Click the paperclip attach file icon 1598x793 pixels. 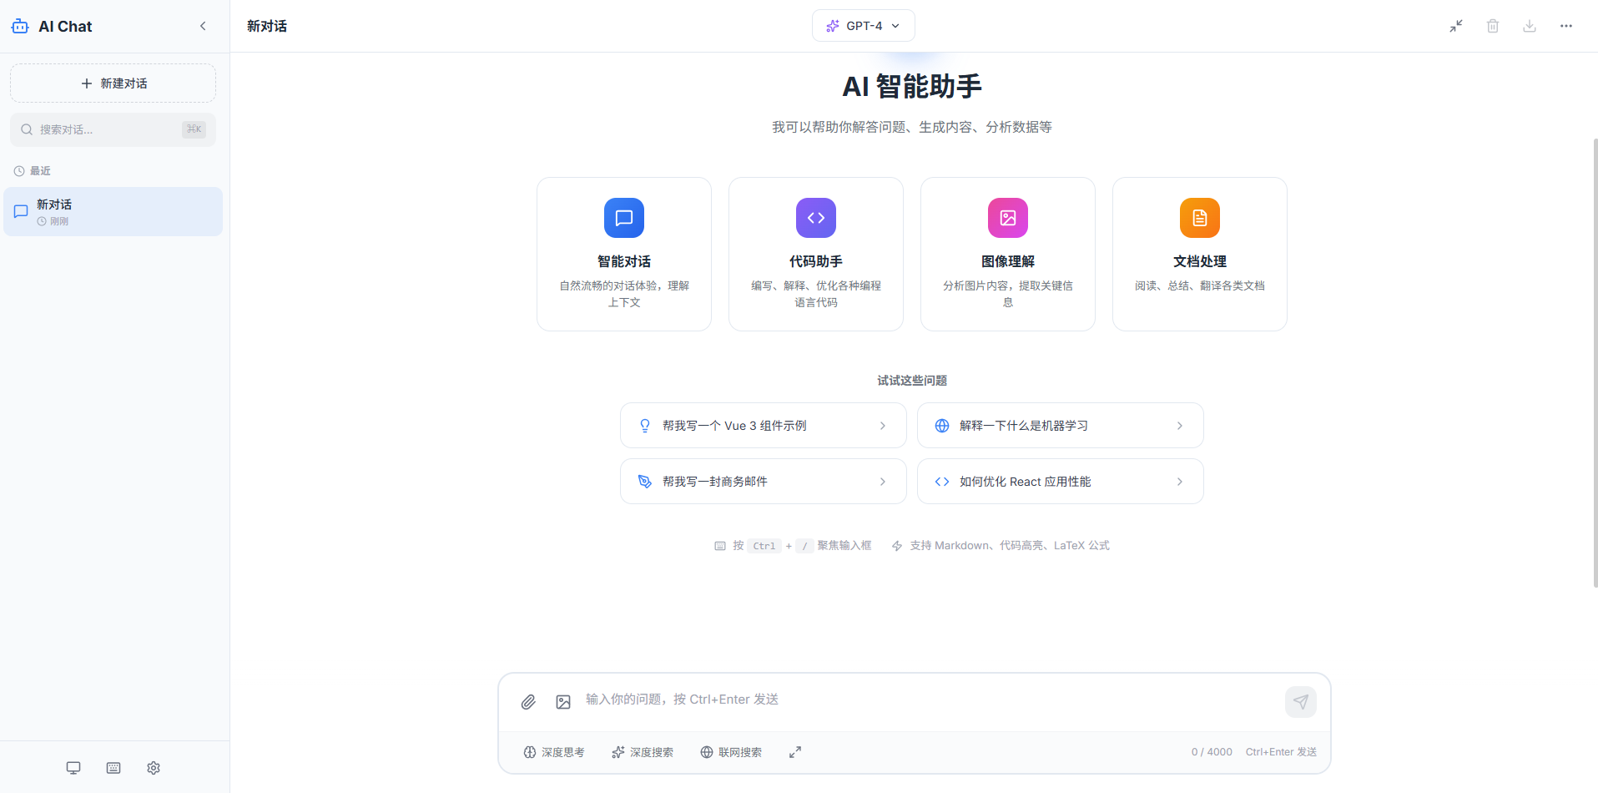[528, 702]
